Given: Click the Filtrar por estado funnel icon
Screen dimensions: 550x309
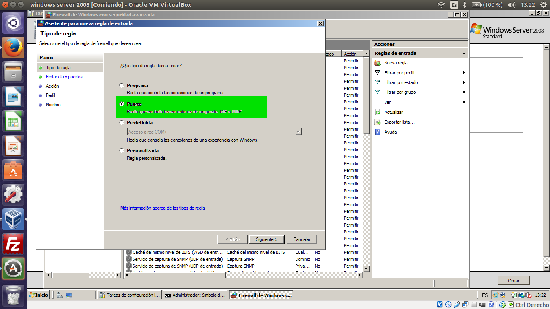Looking at the screenshot, I should [378, 82].
